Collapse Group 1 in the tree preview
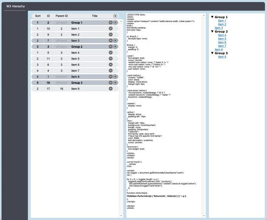 coord(212,17)
